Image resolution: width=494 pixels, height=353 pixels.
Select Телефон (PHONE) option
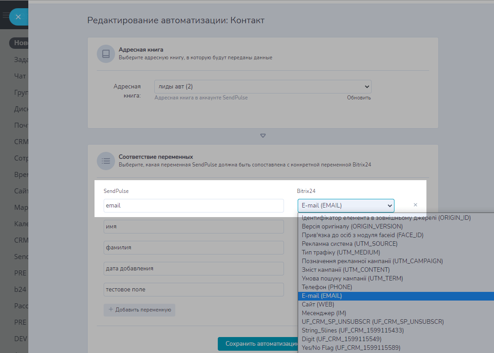[327, 287]
